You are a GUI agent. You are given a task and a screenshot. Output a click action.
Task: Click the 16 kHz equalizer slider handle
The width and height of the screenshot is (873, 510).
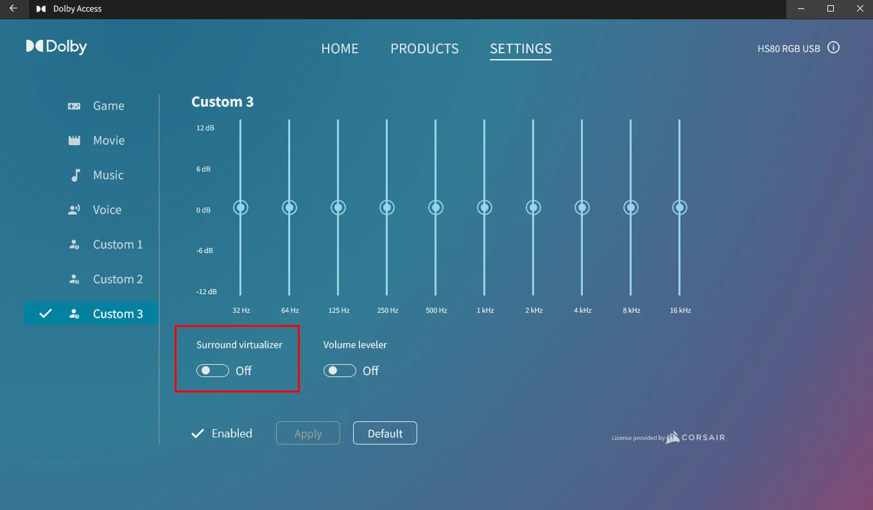(x=680, y=207)
